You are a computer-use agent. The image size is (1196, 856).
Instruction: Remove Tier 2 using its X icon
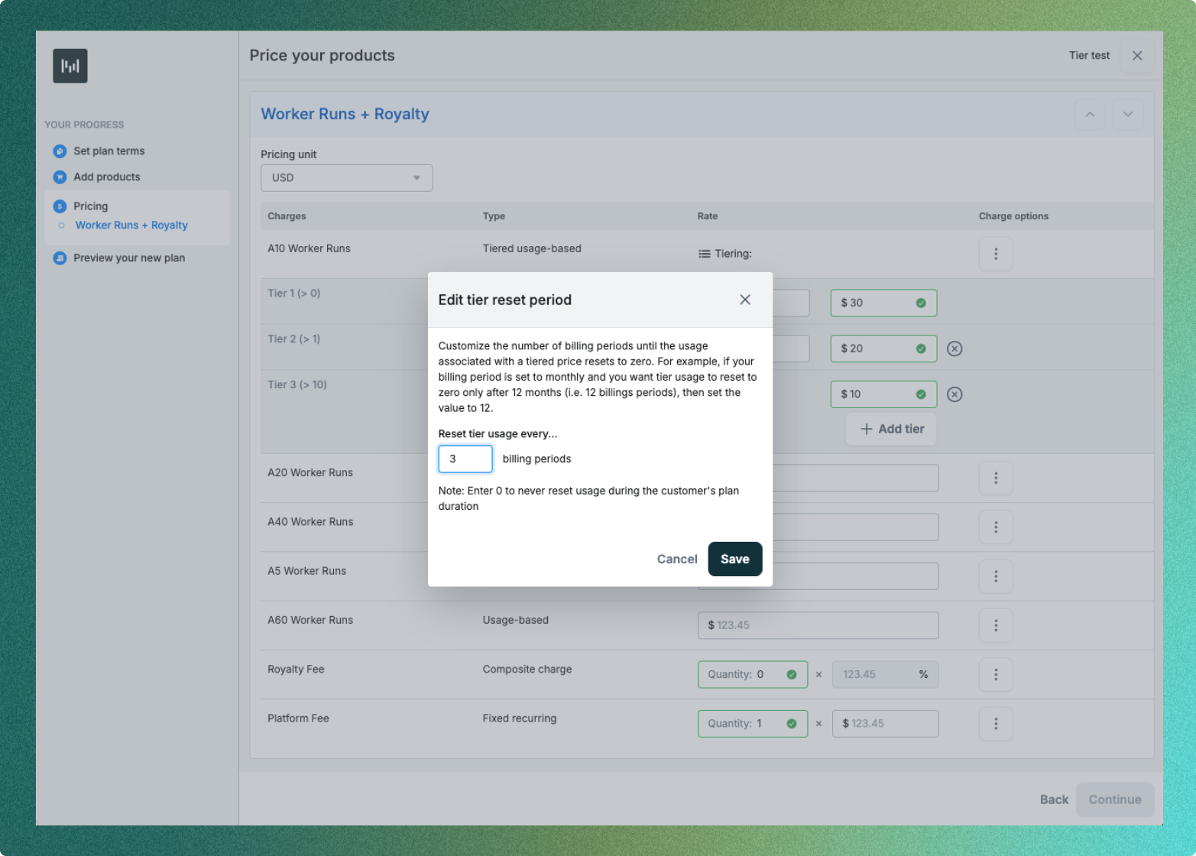click(x=954, y=349)
